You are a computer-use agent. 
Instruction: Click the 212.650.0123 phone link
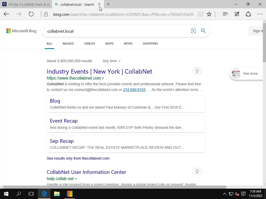point(134,90)
